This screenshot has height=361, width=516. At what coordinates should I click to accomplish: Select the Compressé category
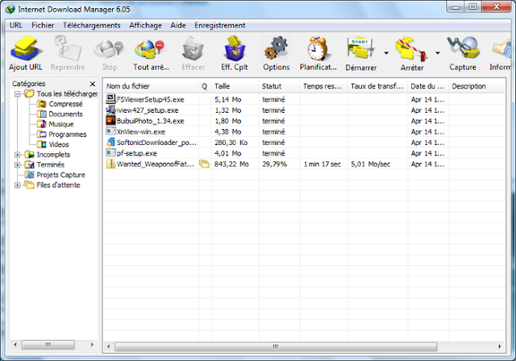point(65,104)
